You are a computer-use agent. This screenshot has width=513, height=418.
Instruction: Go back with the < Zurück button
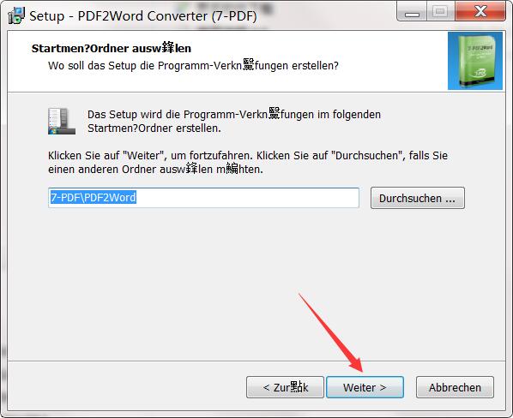tap(285, 387)
